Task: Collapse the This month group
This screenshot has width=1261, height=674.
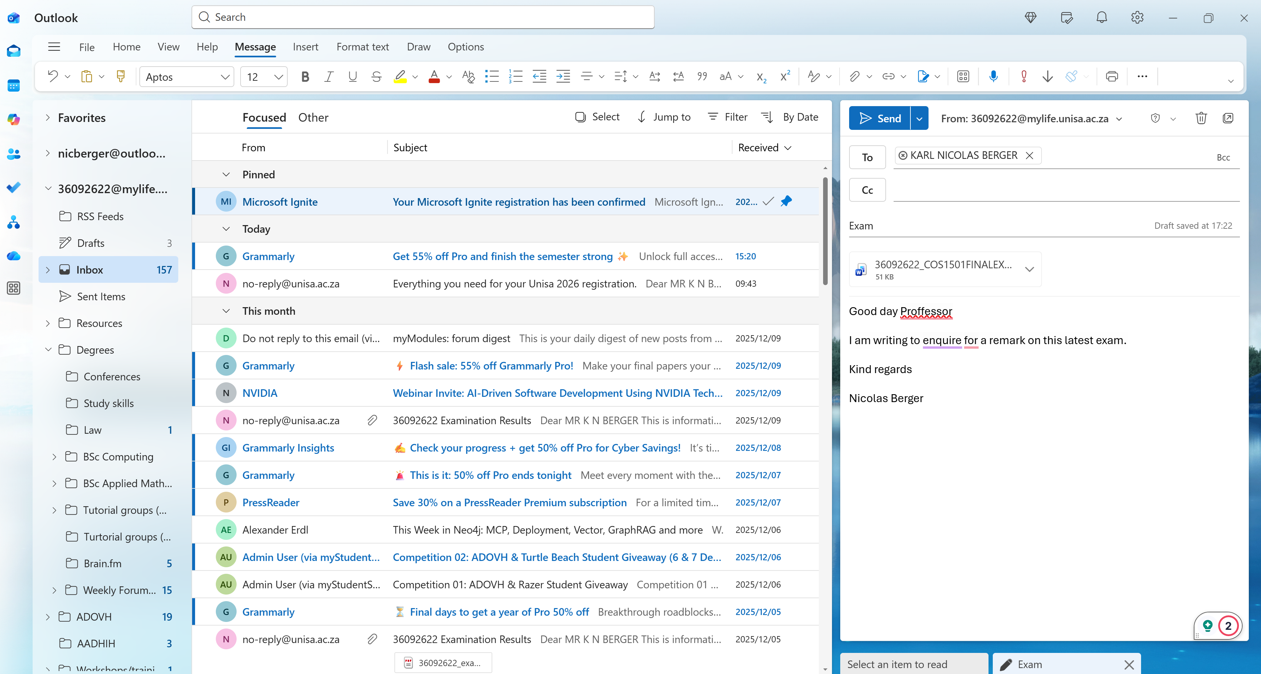Action: (226, 311)
